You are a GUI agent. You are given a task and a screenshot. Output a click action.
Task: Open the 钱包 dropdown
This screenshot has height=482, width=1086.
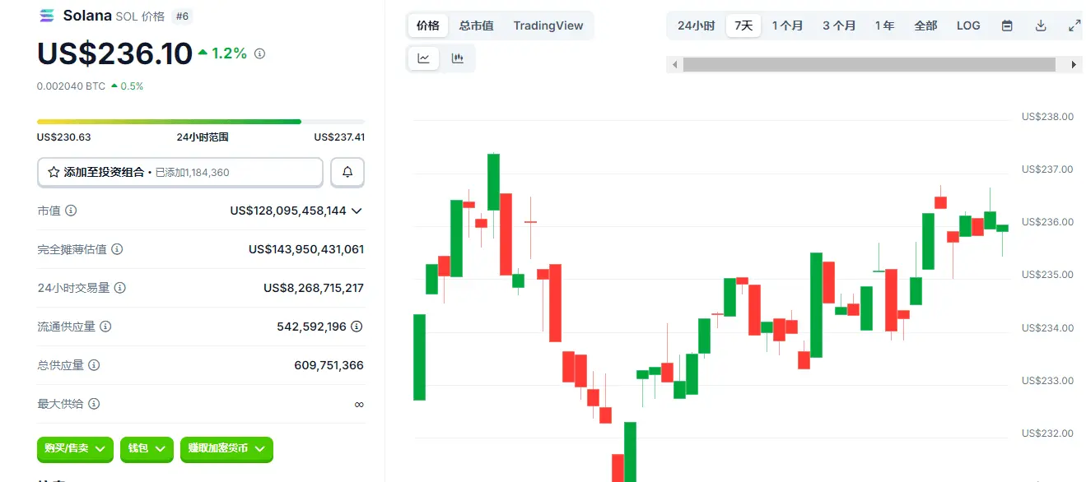tap(147, 449)
